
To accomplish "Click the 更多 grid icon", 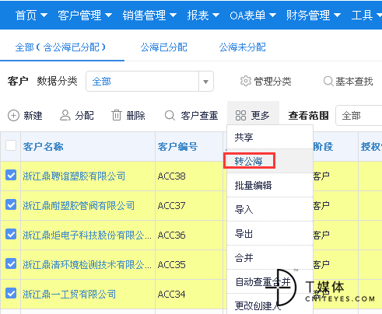I will [x=240, y=116].
